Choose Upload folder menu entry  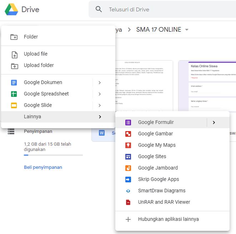click(58, 65)
